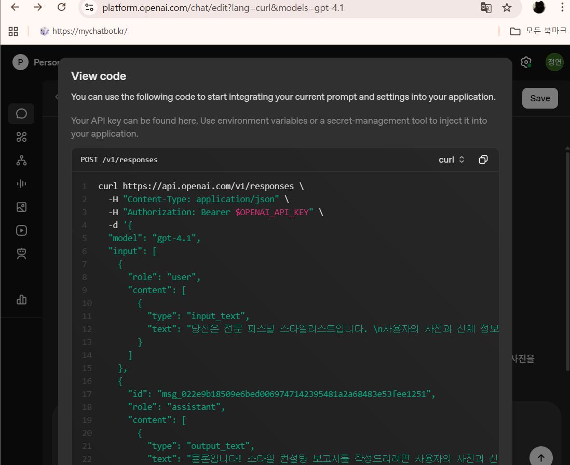Click the "type": "input_text" line
570x465 pixels.
pos(198,316)
